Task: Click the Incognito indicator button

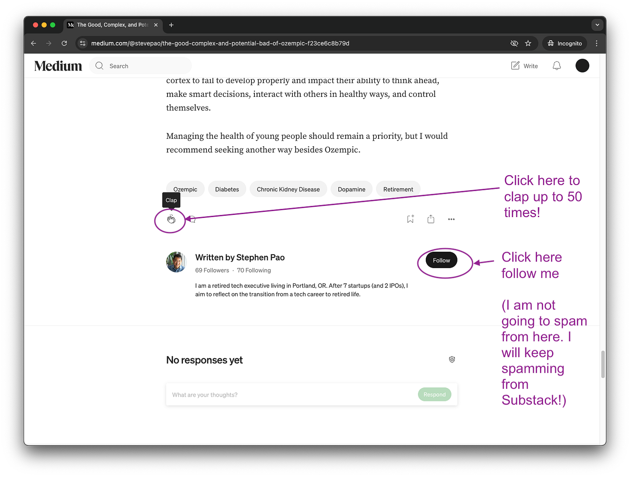Action: pyautogui.click(x=565, y=43)
